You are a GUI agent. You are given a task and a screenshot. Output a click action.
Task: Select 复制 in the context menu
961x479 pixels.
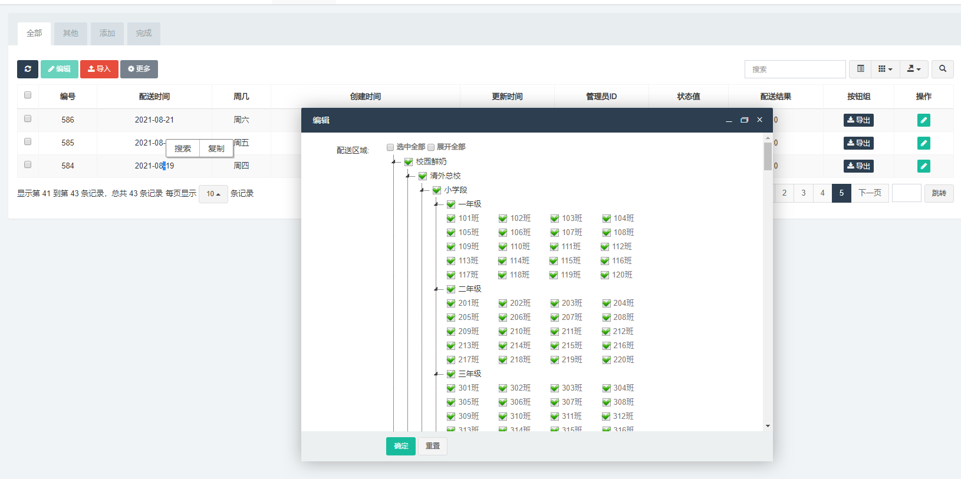(x=216, y=148)
